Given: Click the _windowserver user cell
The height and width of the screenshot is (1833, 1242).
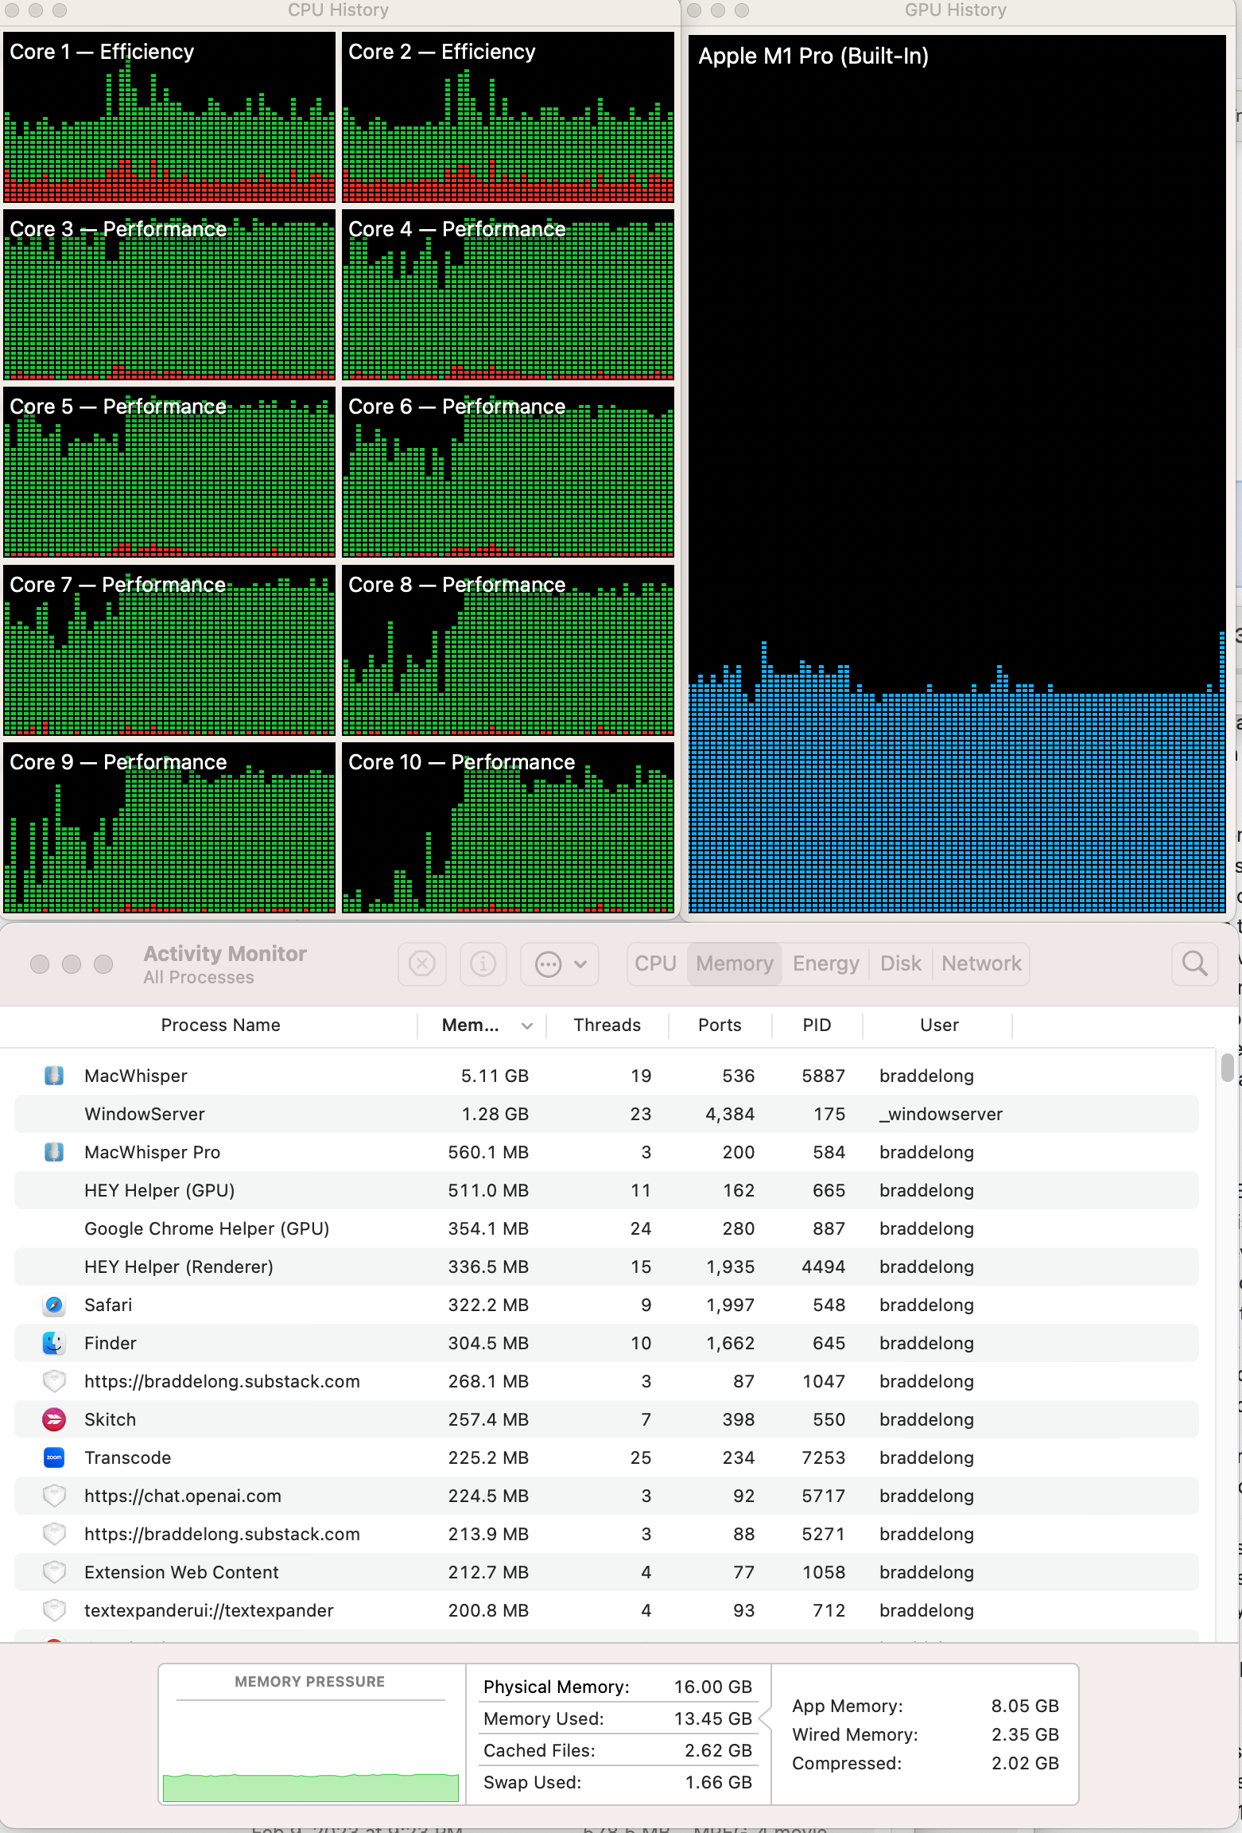Looking at the screenshot, I should (x=941, y=1114).
